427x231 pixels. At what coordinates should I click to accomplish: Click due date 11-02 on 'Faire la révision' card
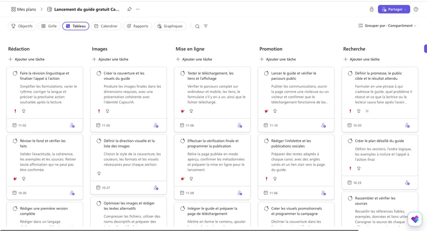19,125
